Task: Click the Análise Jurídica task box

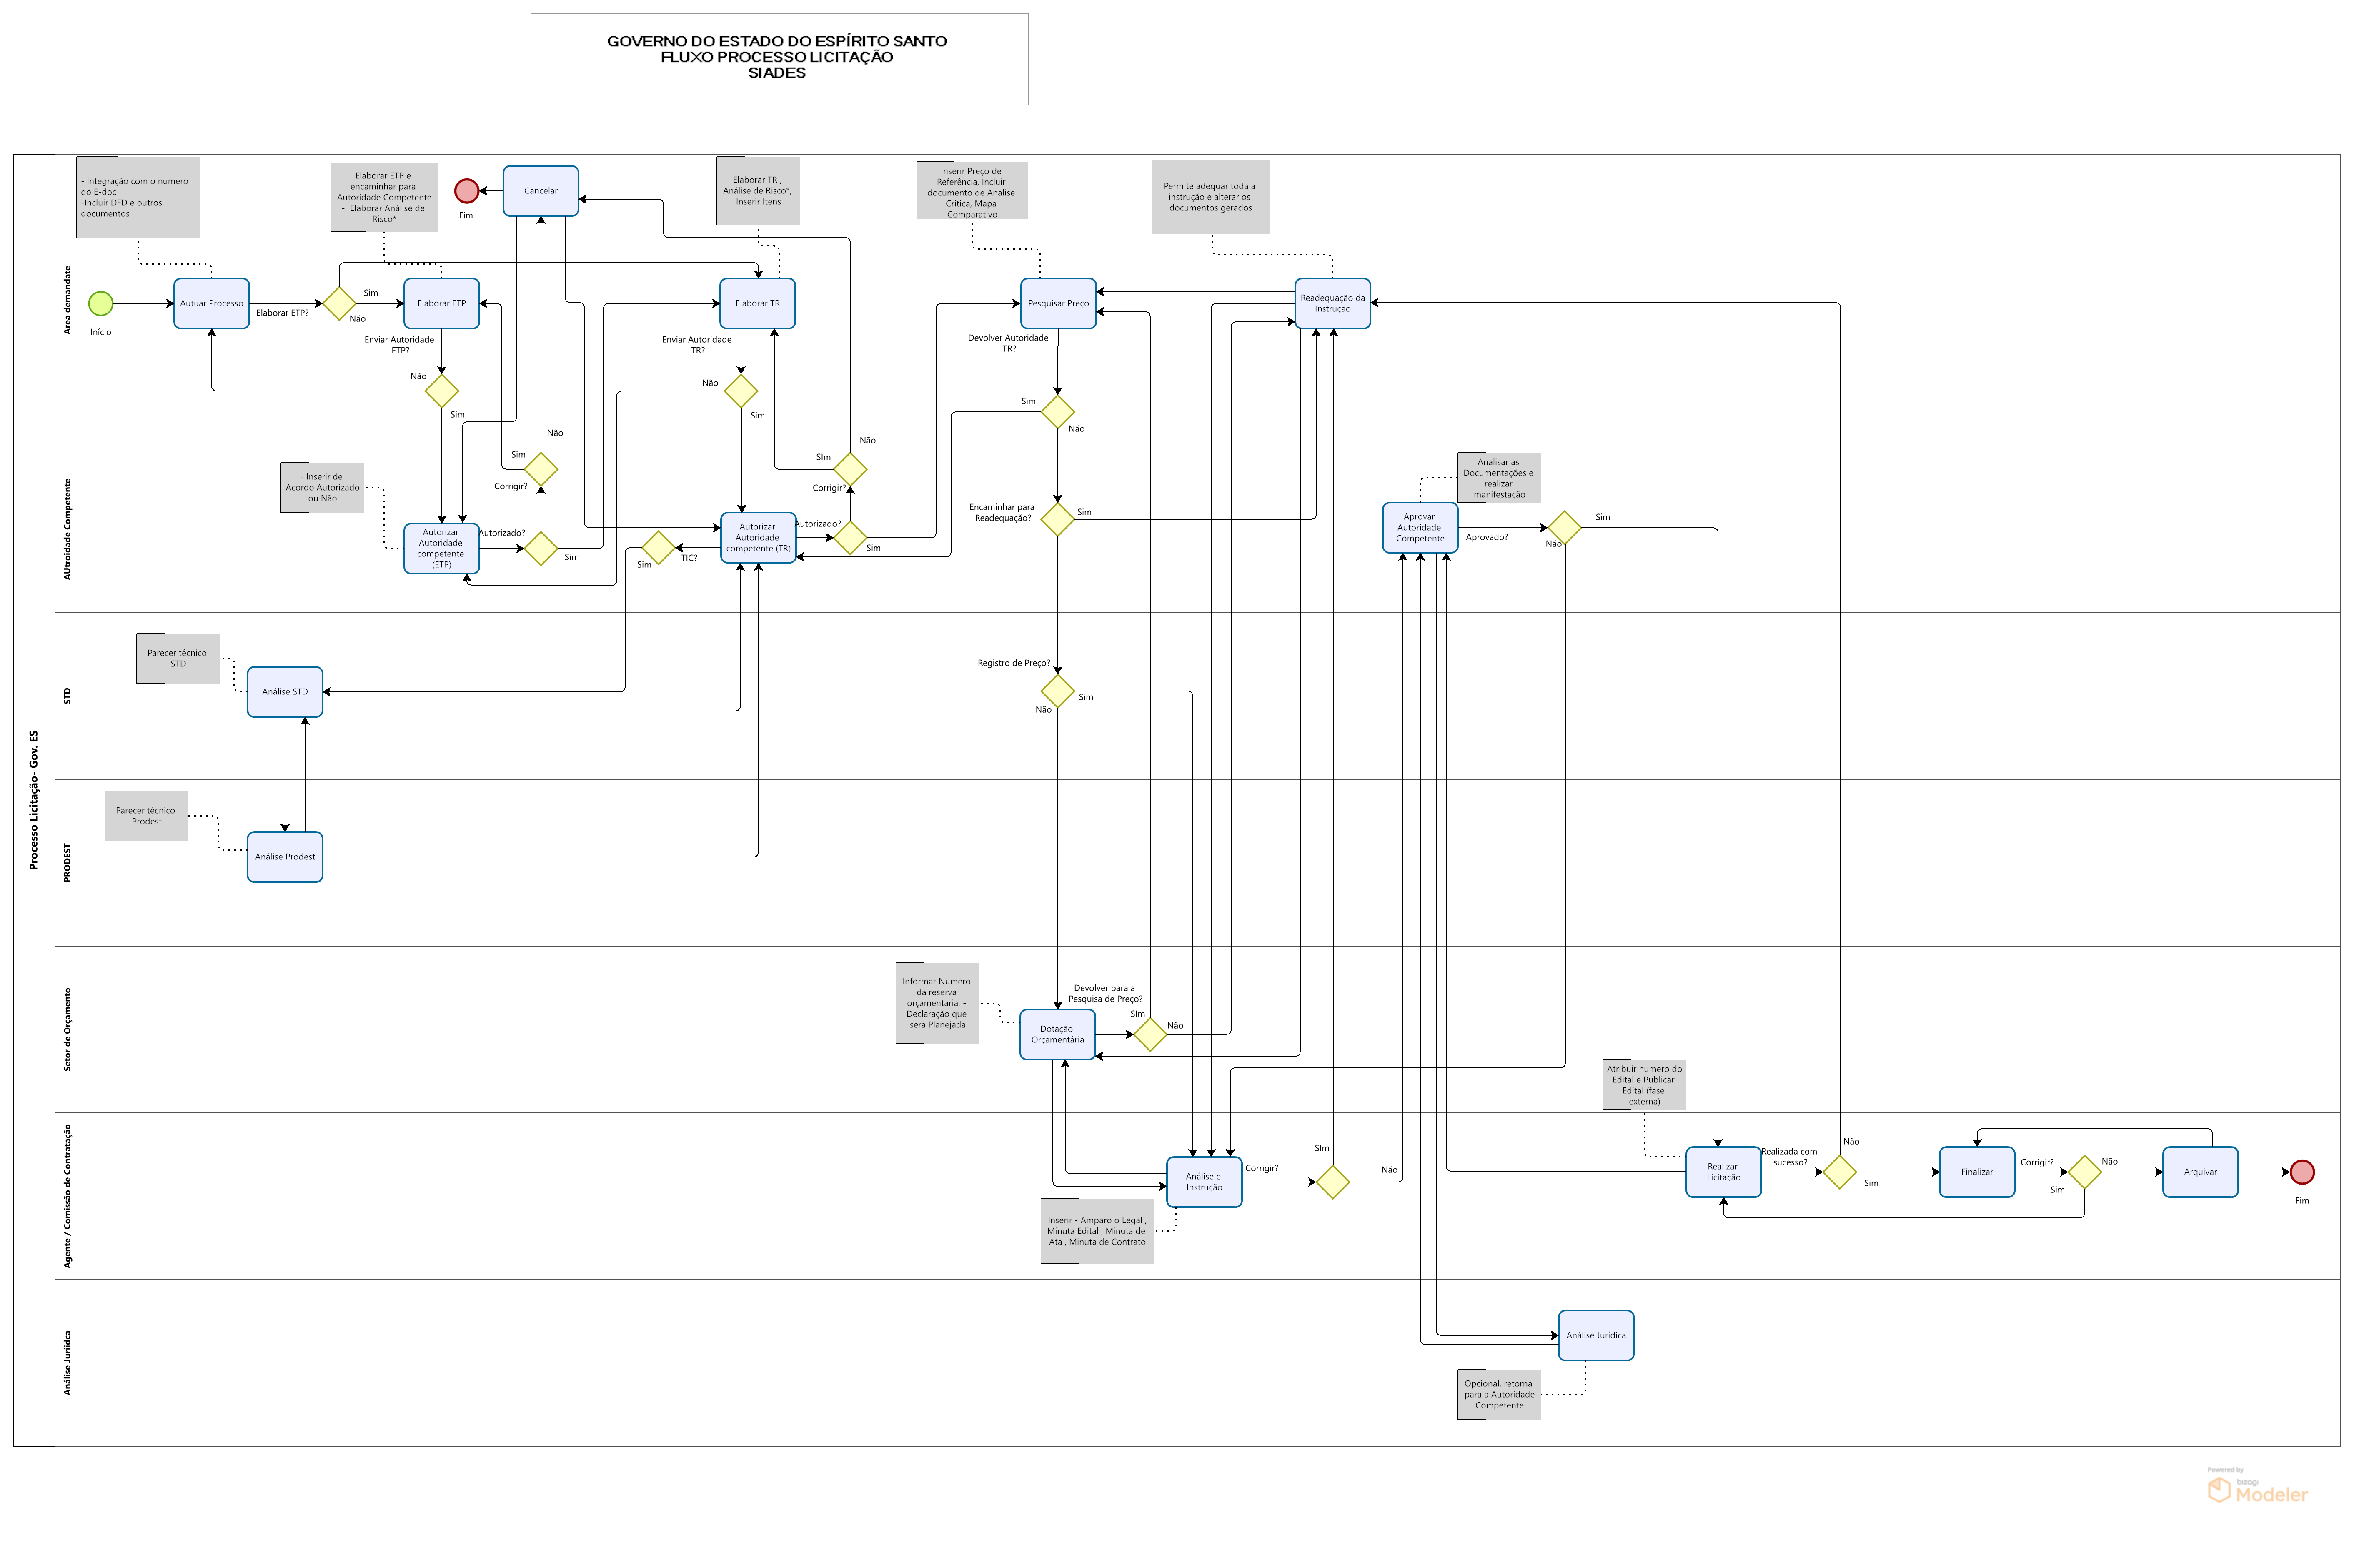Action: click(x=1596, y=1336)
